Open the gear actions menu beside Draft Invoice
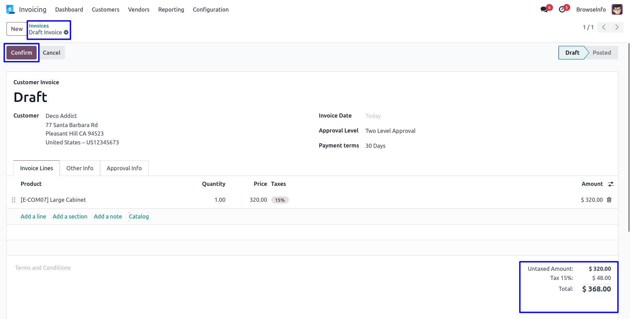 (66, 32)
